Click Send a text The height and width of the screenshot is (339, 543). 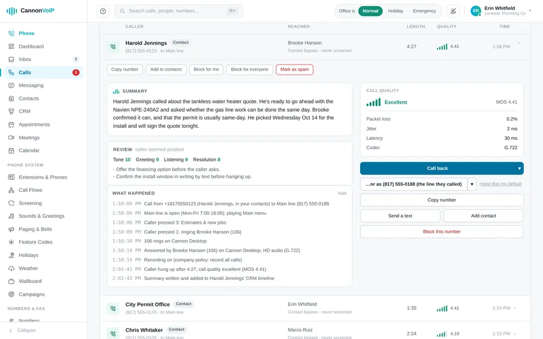[400, 216]
